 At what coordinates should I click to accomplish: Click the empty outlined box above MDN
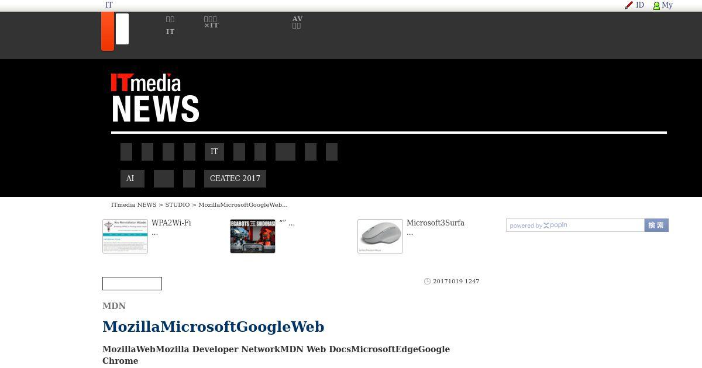[x=132, y=284]
